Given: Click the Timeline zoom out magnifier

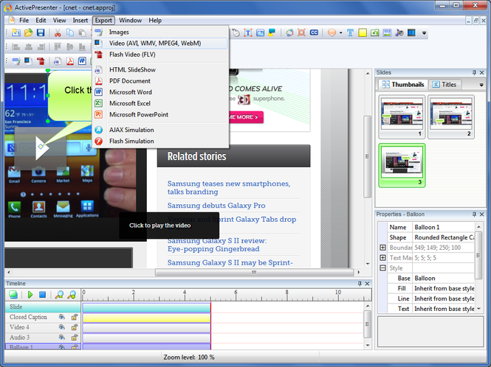Looking at the screenshot, I should (59, 295).
